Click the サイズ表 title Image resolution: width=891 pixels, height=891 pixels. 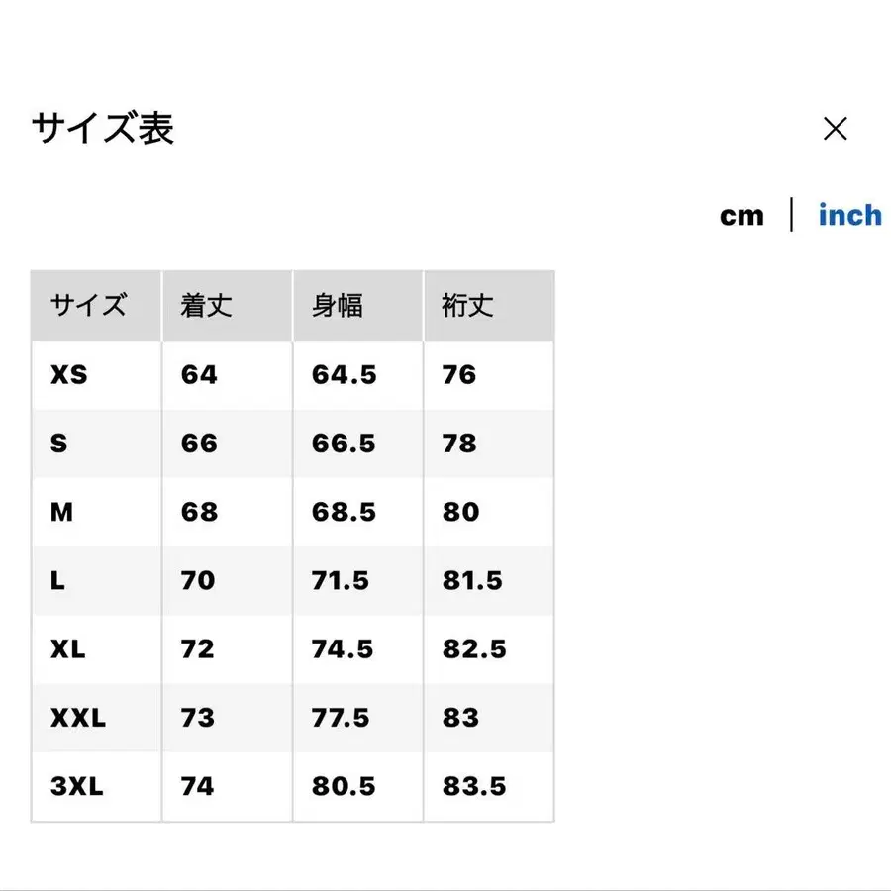(x=102, y=130)
